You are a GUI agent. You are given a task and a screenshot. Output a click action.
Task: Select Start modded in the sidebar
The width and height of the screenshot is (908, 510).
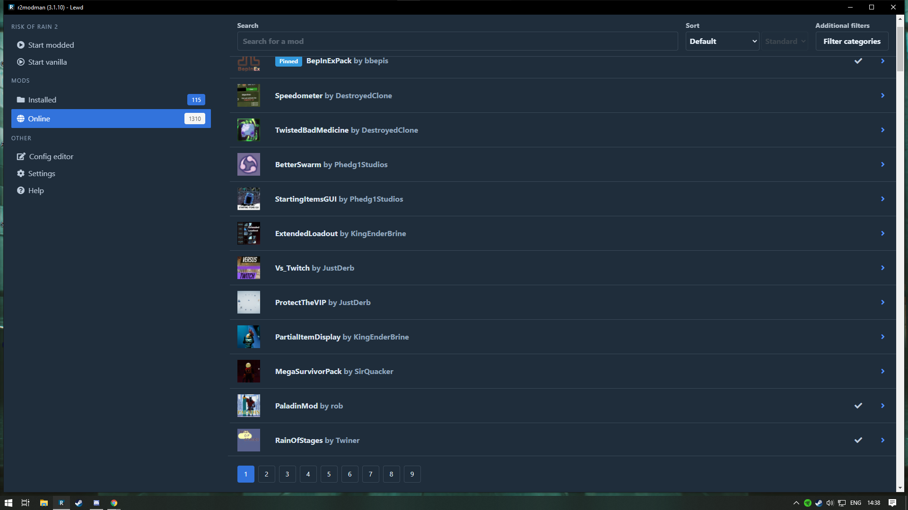tap(51, 45)
